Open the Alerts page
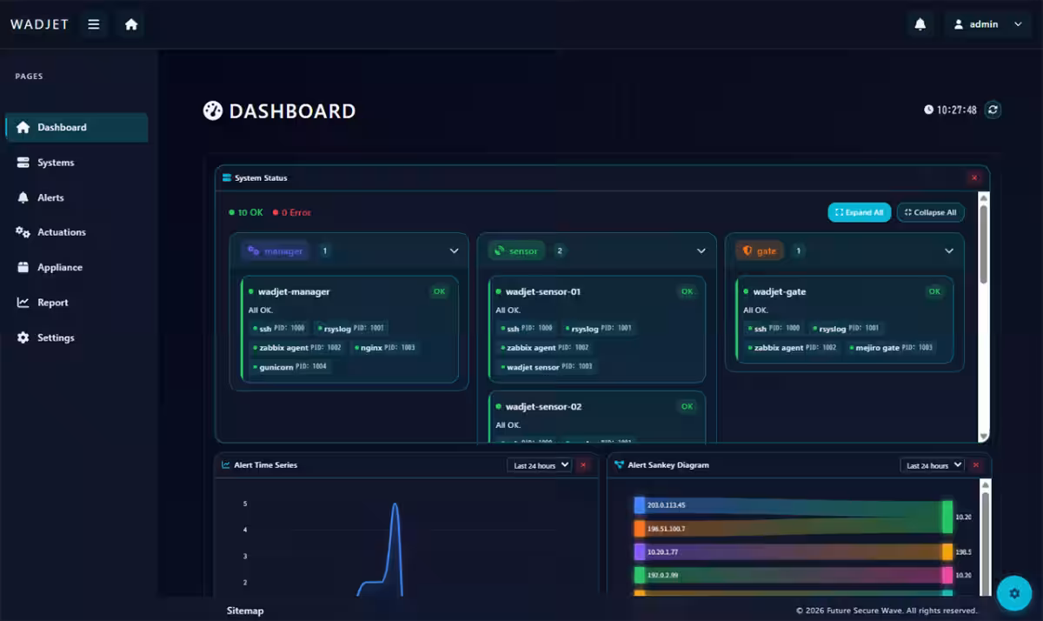 pyautogui.click(x=76, y=197)
